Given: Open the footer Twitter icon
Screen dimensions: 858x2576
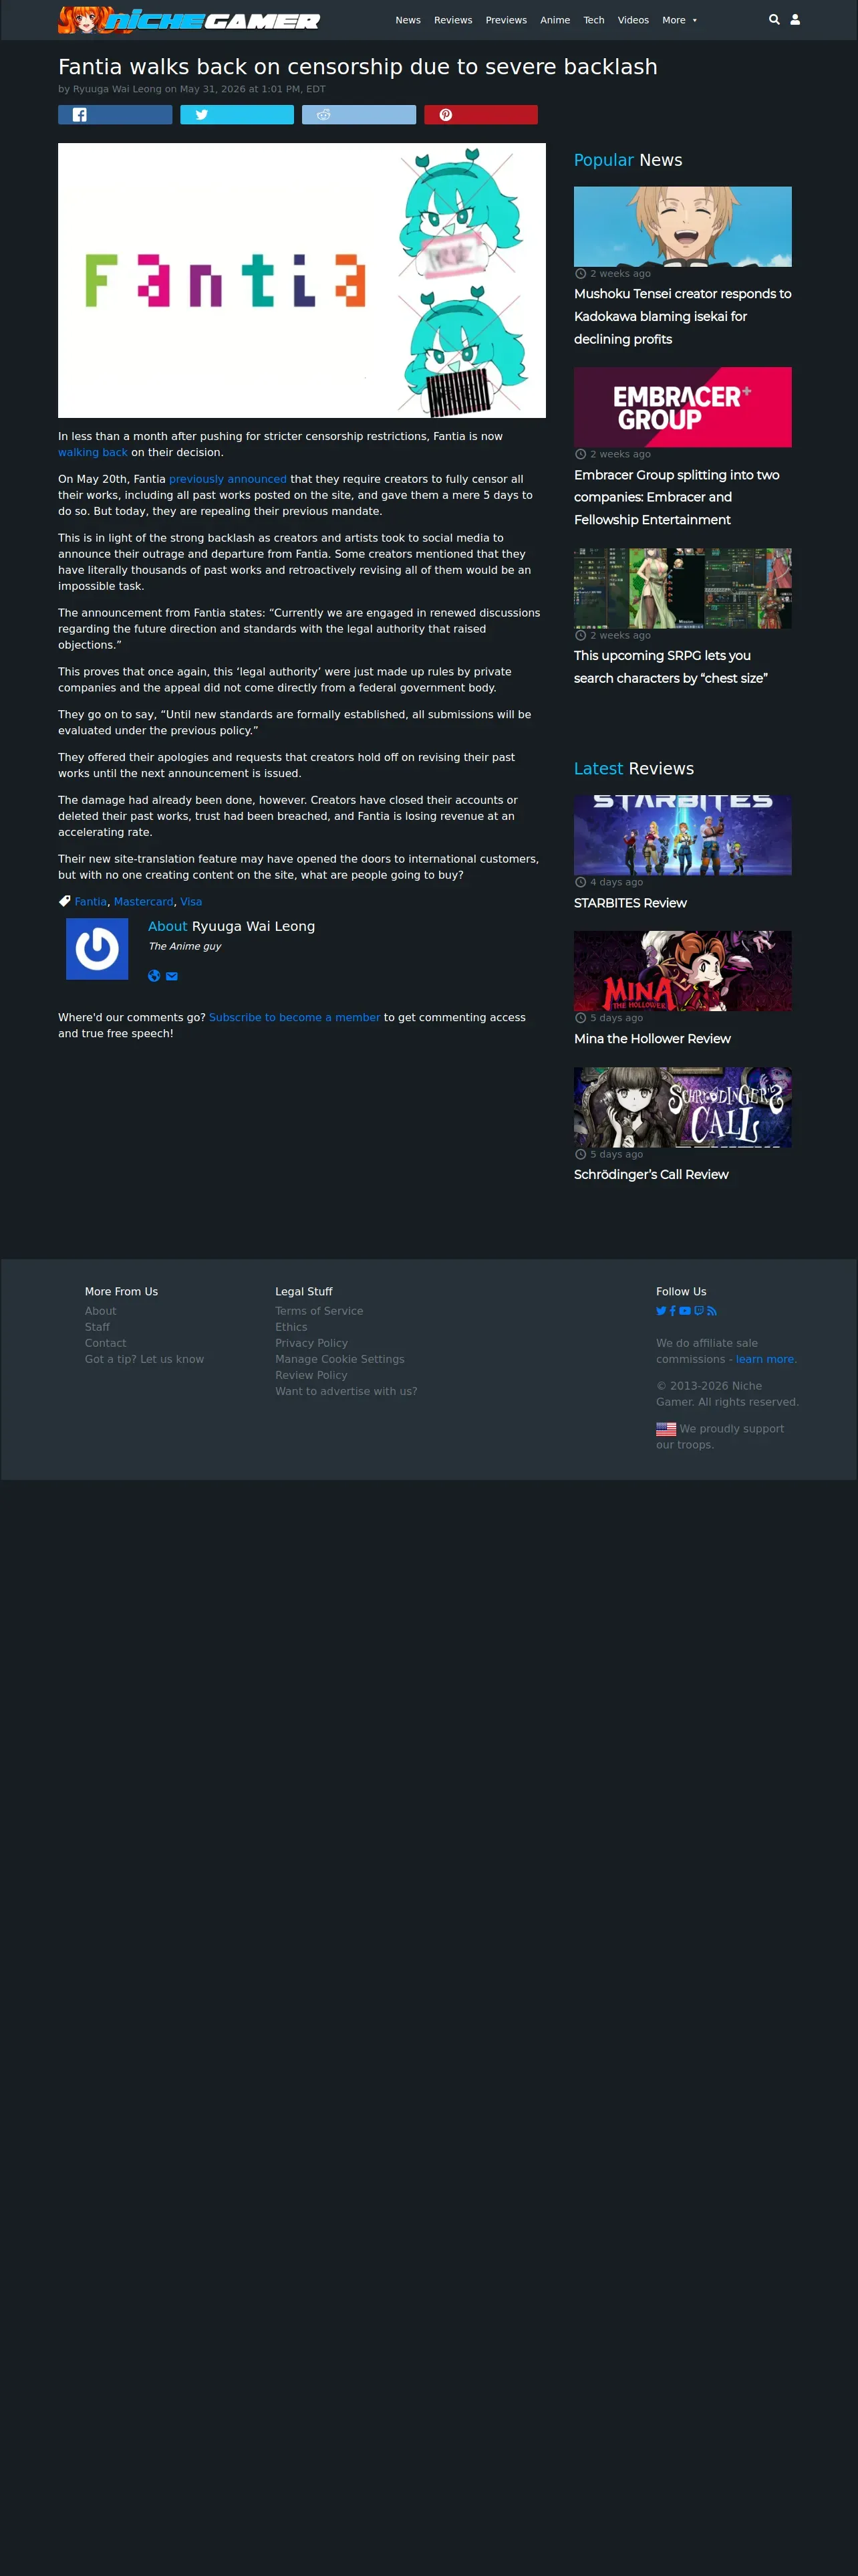Looking at the screenshot, I should click(662, 1311).
